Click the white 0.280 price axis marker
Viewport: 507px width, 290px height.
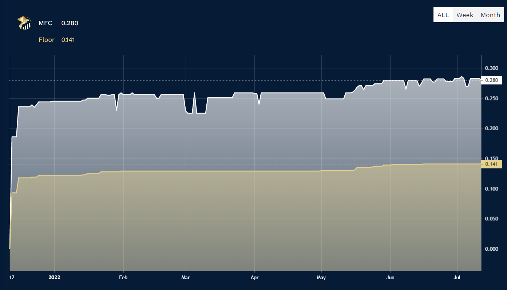click(491, 80)
